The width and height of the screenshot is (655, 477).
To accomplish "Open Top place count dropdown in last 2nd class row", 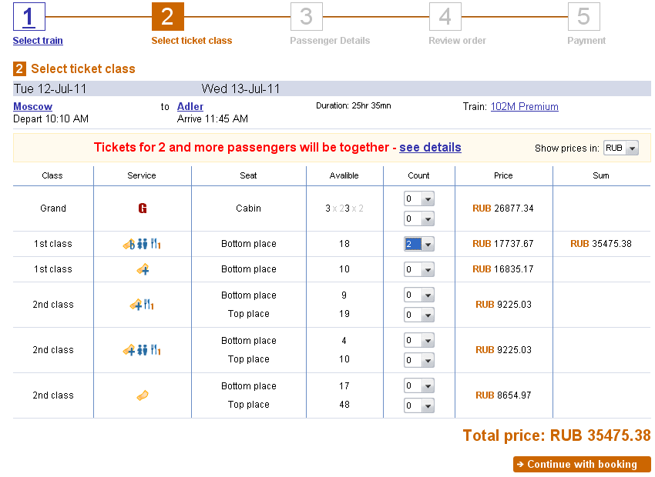I will click(419, 405).
